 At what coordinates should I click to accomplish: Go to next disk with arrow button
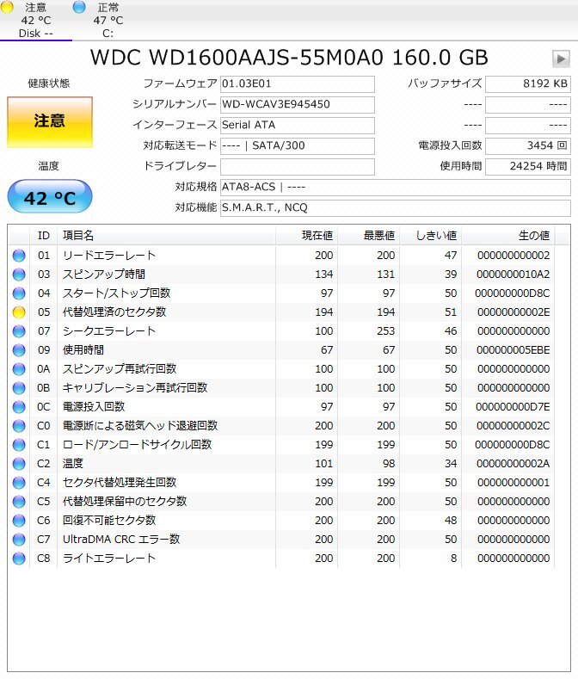click(x=561, y=59)
